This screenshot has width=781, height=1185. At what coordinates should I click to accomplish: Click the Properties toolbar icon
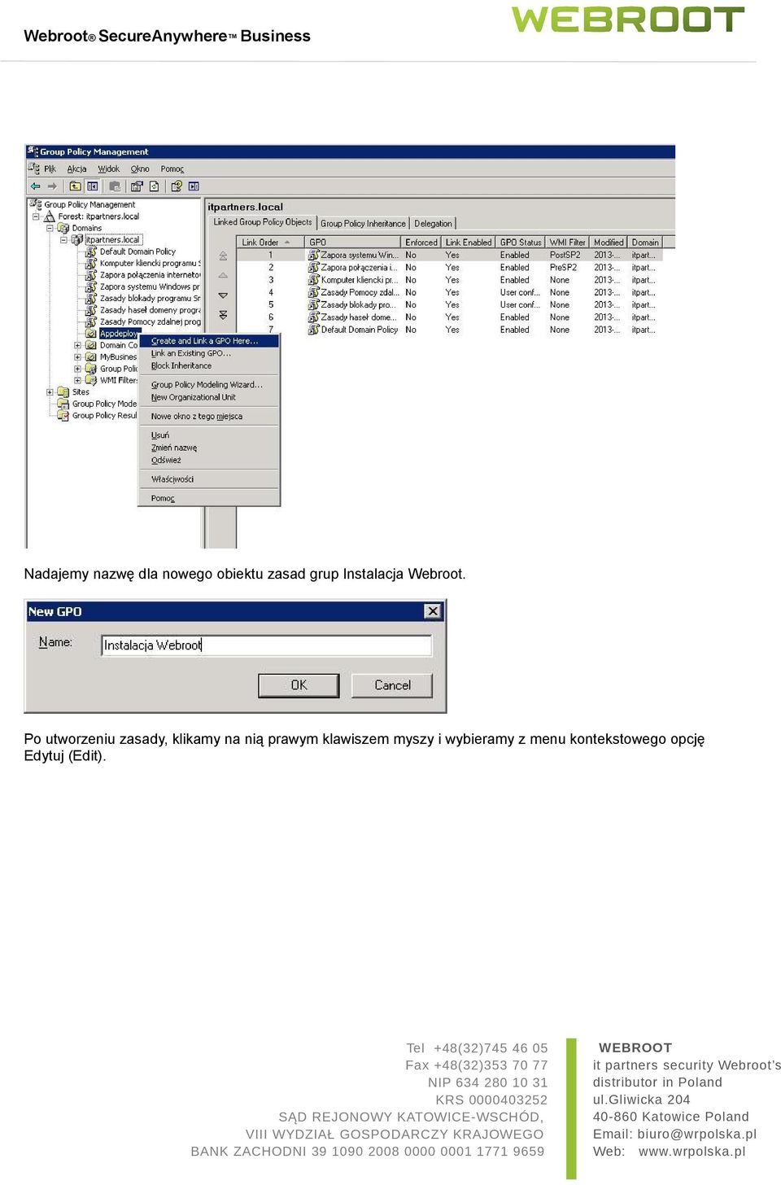click(x=137, y=186)
